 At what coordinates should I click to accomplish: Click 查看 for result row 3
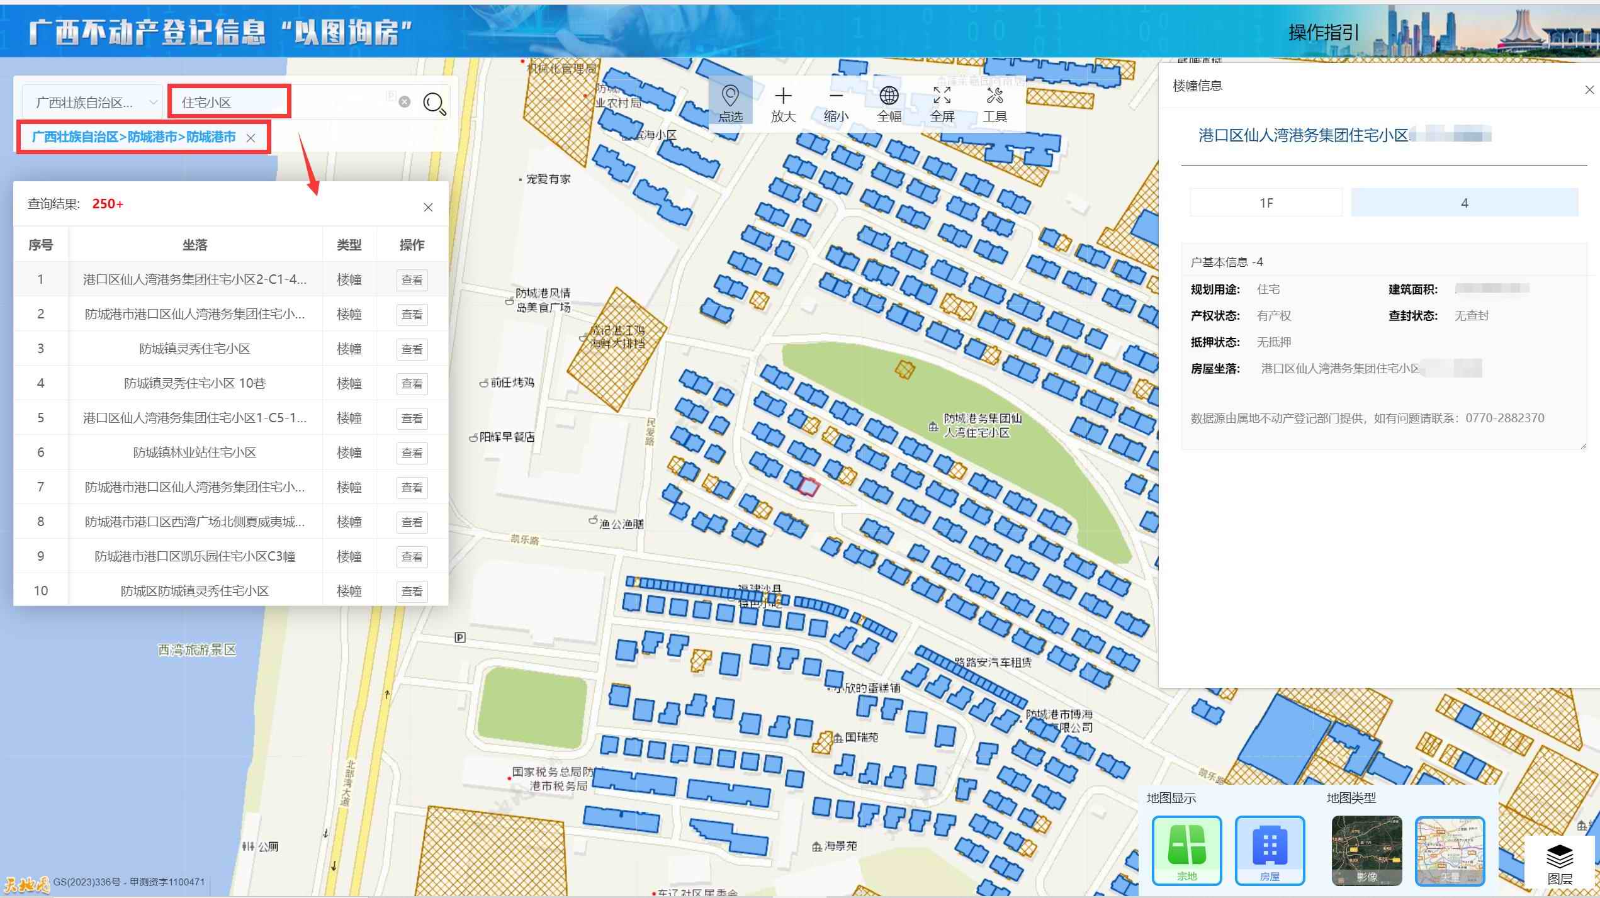click(x=412, y=349)
